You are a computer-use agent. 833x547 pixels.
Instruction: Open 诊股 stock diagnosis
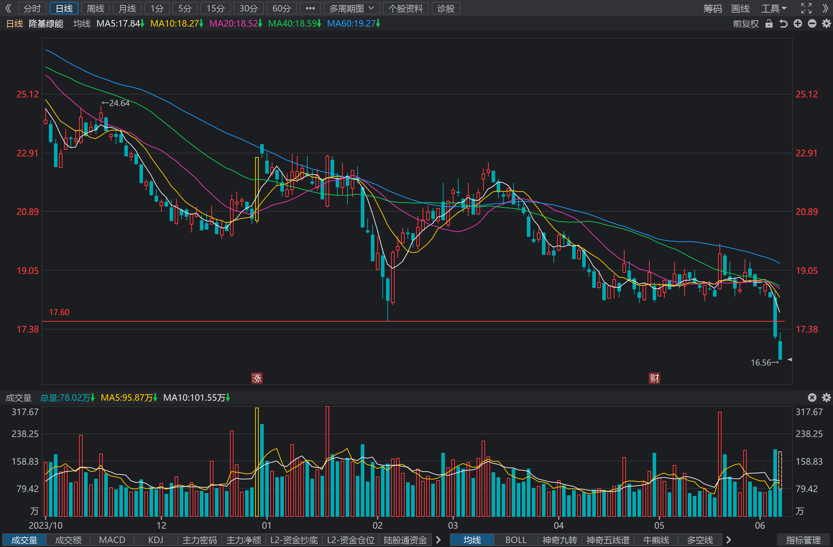(446, 8)
